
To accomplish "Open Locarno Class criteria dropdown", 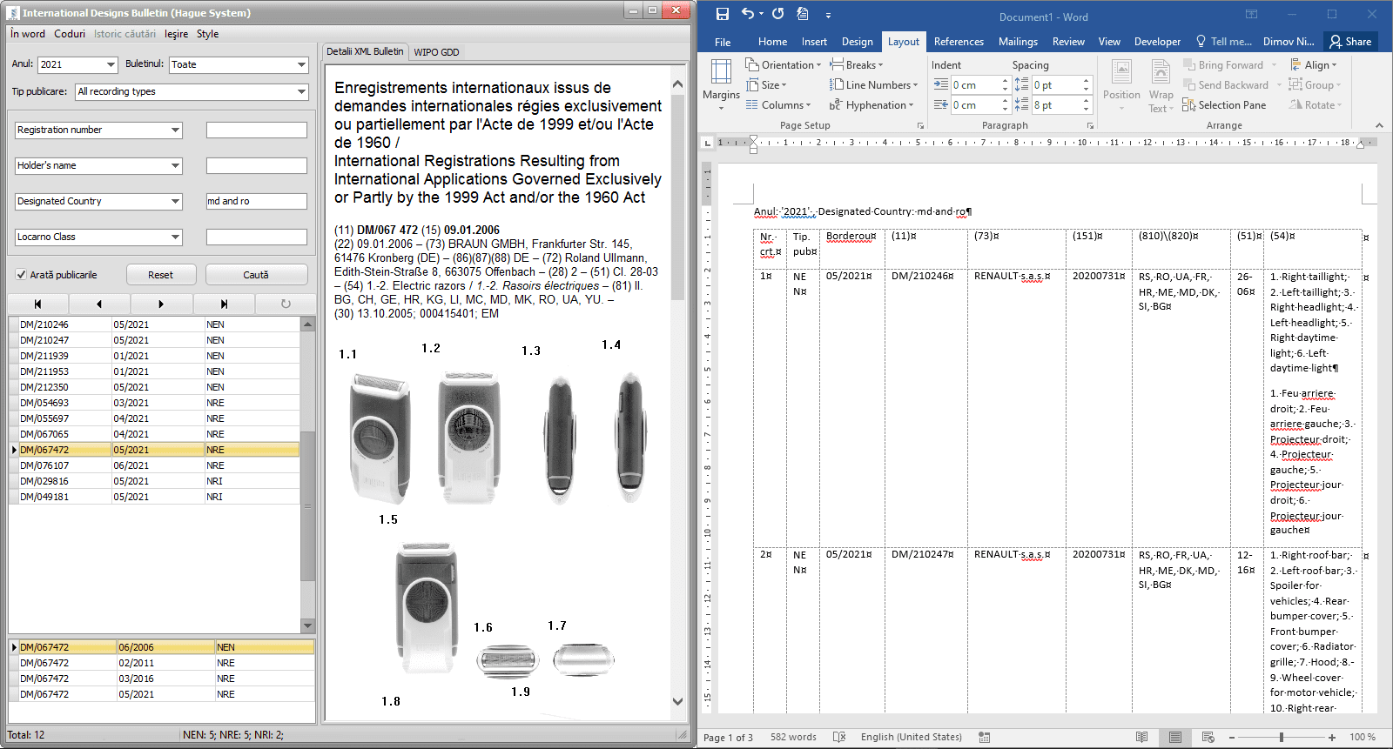I will (x=175, y=237).
